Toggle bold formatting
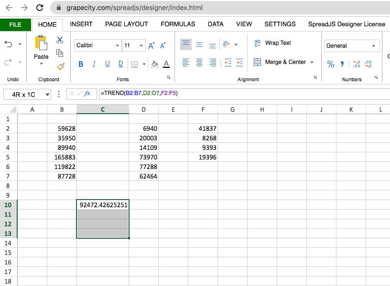Screen dimensions: 390x286 [x=81, y=64]
